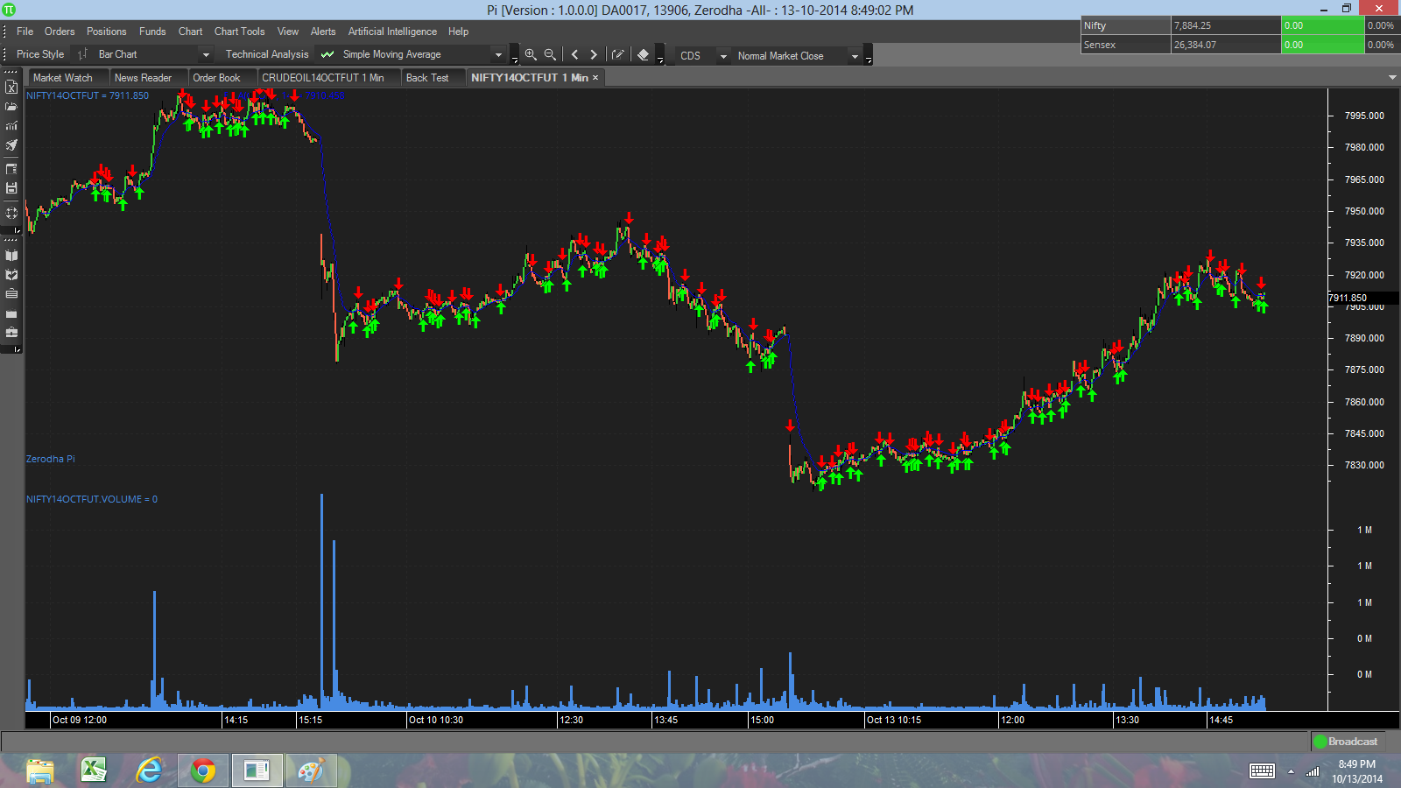Image resolution: width=1401 pixels, height=788 pixels.
Task: Open Excel from the Windows taskbar
Action: [94, 771]
